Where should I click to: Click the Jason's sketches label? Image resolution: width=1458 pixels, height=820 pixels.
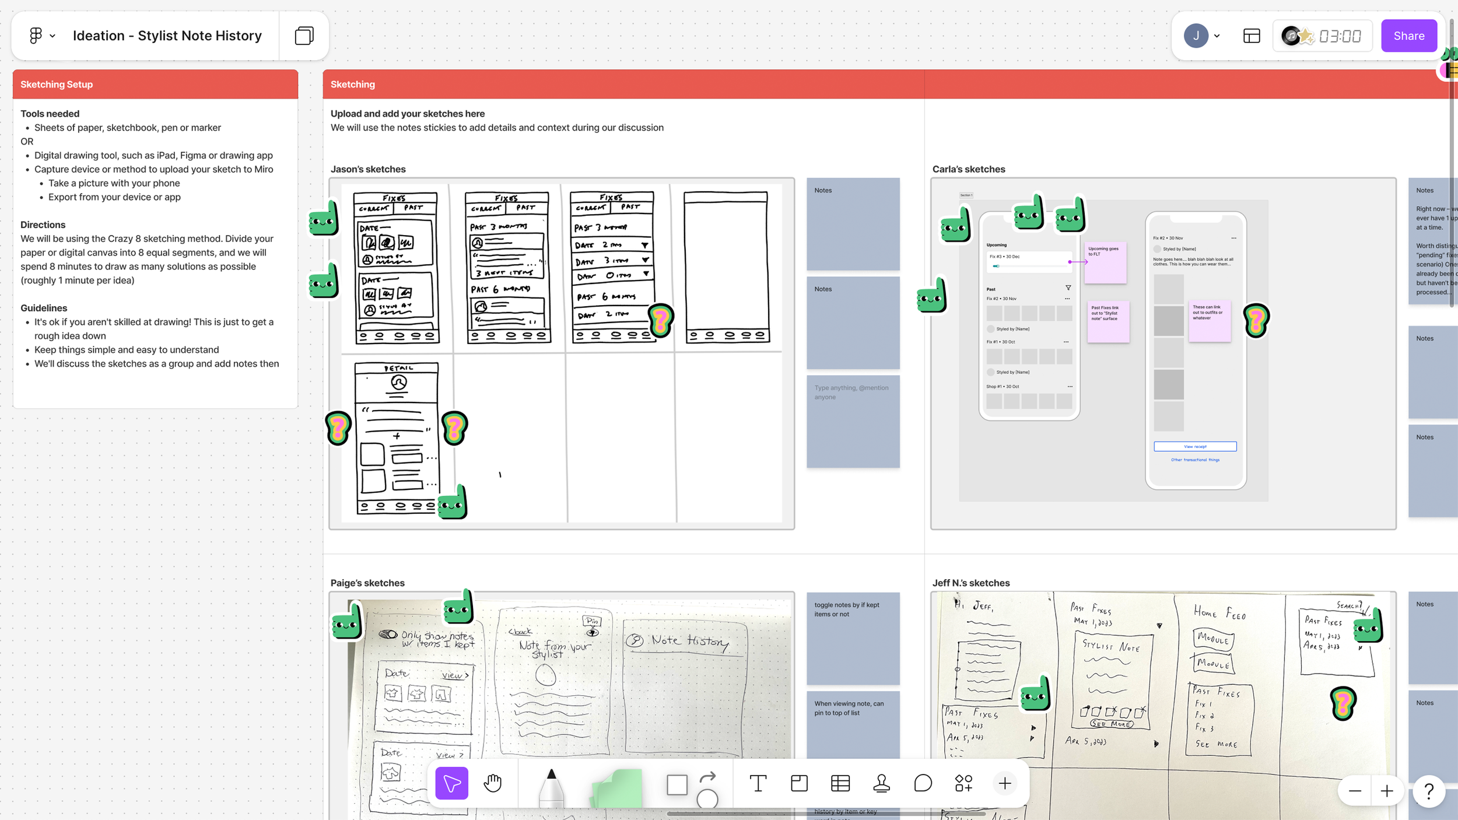[x=368, y=169]
